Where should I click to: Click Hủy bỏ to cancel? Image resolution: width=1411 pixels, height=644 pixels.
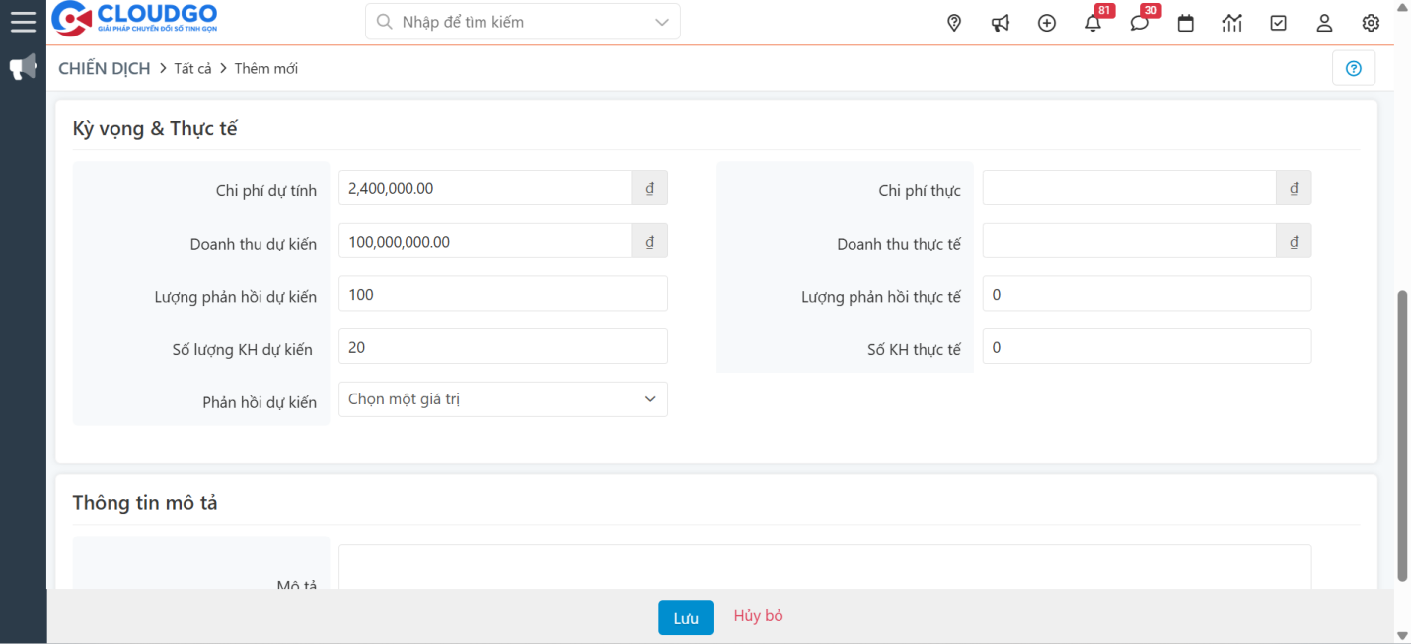click(758, 616)
